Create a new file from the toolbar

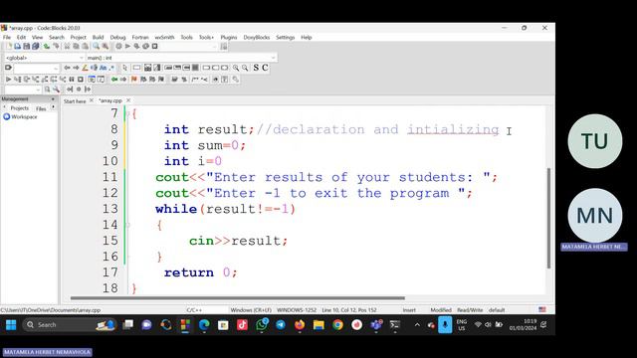click(9, 47)
